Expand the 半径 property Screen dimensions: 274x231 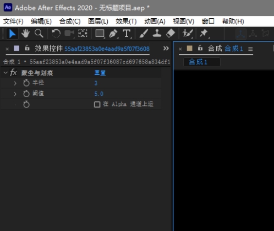tap(15, 83)
